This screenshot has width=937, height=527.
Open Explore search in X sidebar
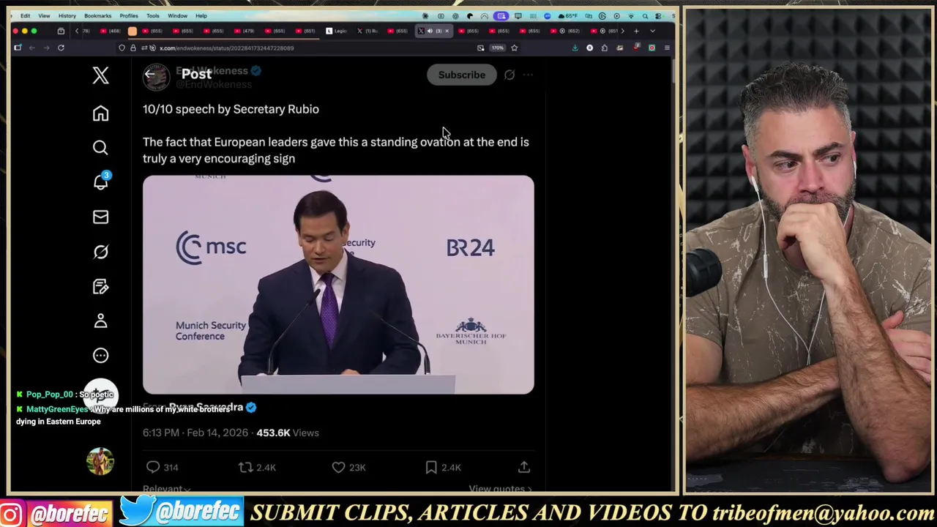click(x=100, y=148)
